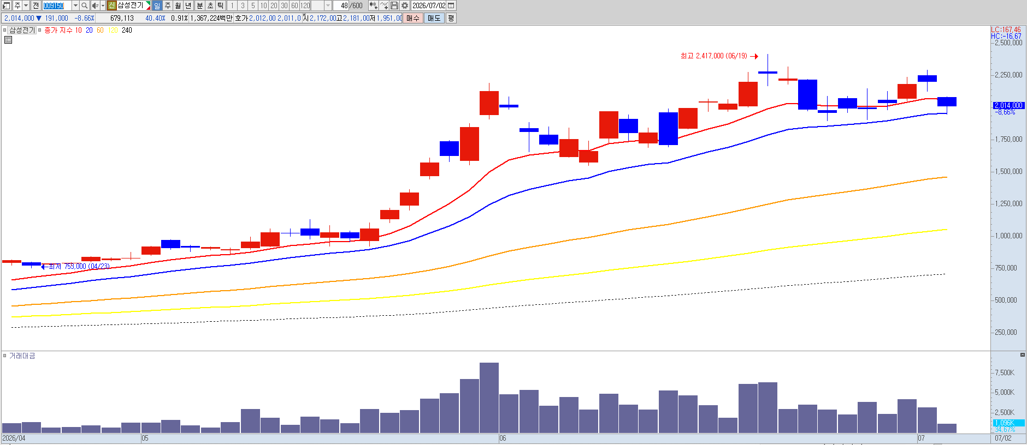1027x445 pixels.
Task: Select the 틱 tick period tab
Action: (220, 5)
